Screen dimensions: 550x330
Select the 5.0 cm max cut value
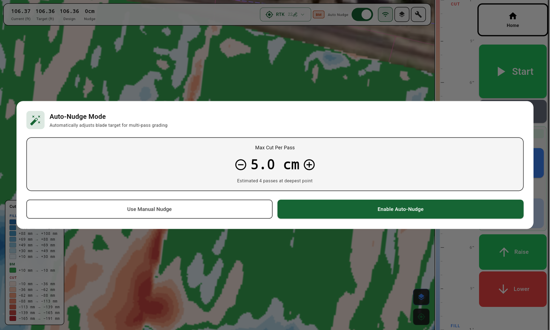[x=275, y=165]
